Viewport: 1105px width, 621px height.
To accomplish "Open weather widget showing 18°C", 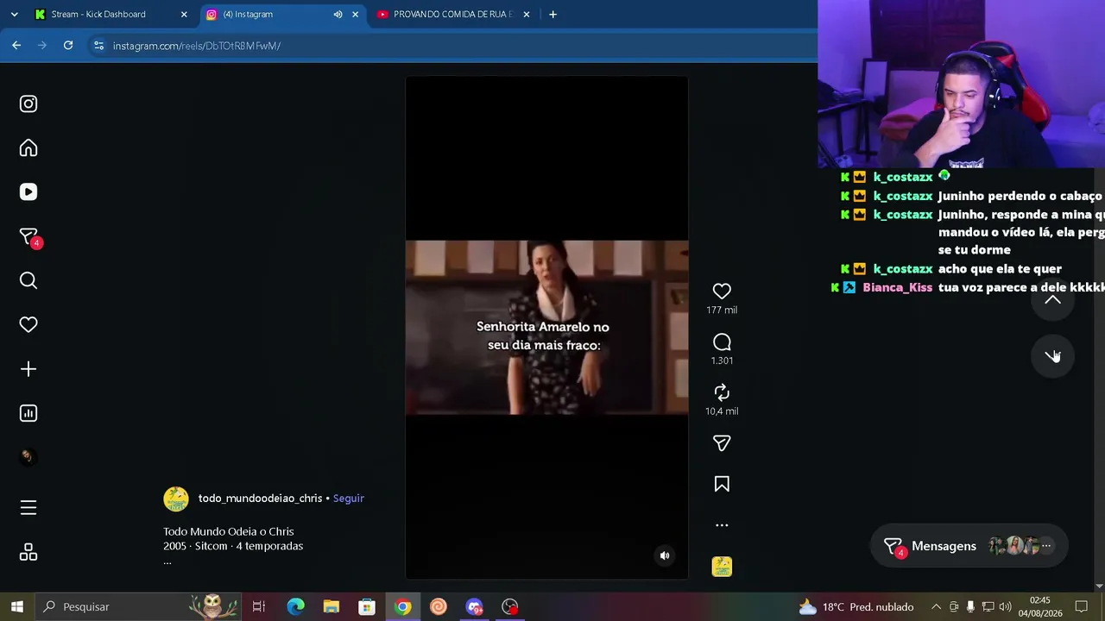I will click(x=856, y=607).
